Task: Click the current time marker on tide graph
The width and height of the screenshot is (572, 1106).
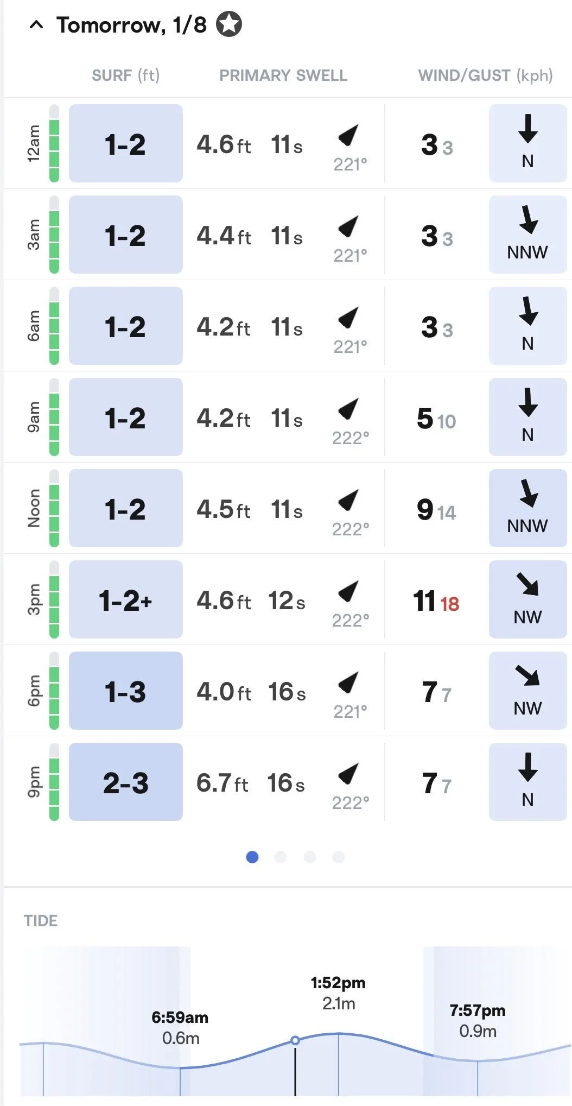Action: tap(295, 1040)
